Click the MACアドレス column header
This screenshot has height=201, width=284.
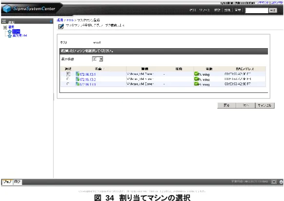pyautogui.click(x=245, y=69)
